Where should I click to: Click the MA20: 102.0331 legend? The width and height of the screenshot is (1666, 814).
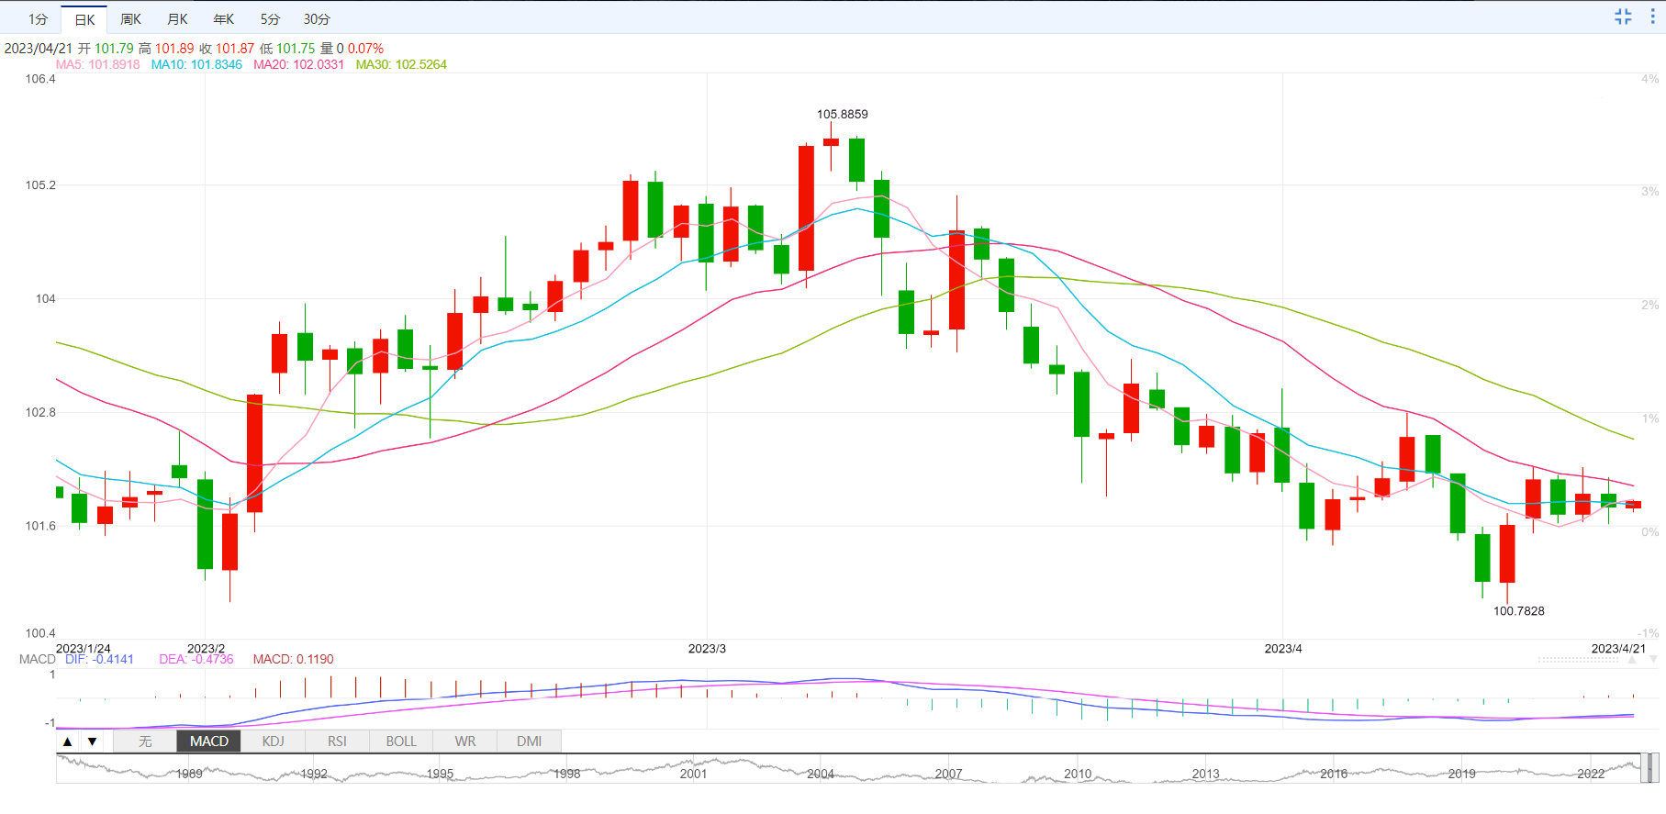coord(298,65)
